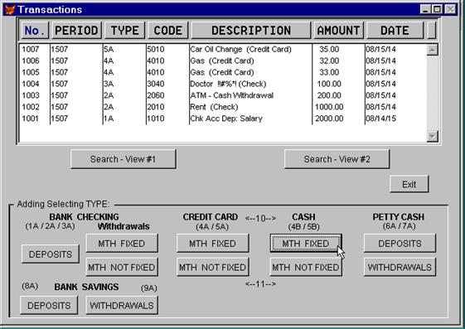Image resolution: width=465 pixels, height=329 pixels.
Task: Click the DESCRIPTION column header
Action: (251, 30)
